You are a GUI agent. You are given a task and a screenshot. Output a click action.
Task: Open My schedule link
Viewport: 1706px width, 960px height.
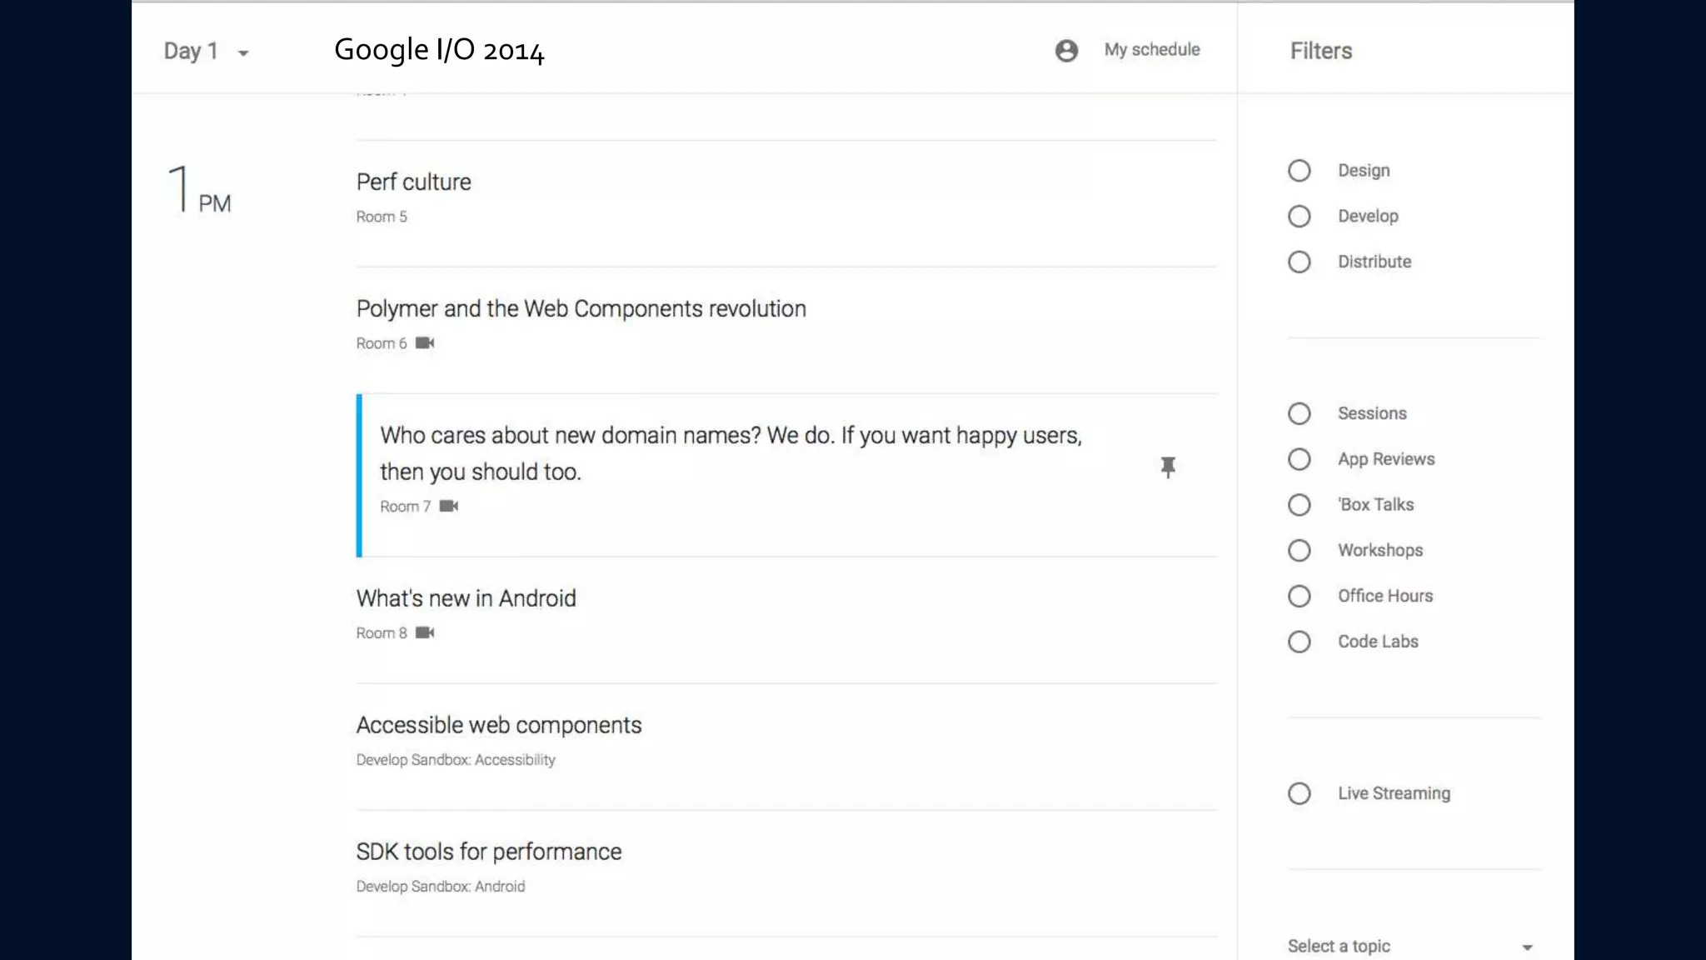pos(1152,50)
